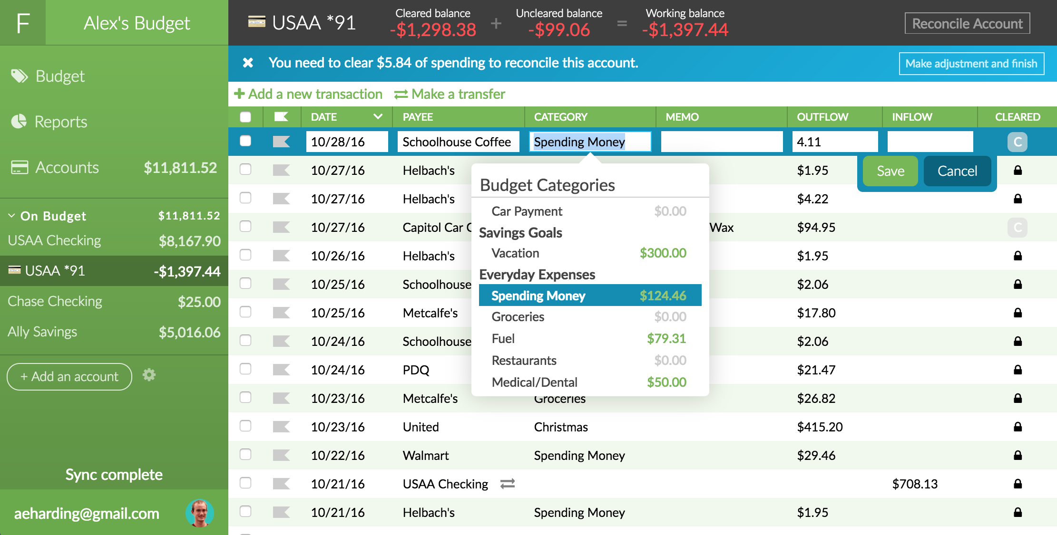Toggle cleared C icon in the editing row
This screenshot has width=1057, height=535.
pyautogui.click(x=1017, y=142)
